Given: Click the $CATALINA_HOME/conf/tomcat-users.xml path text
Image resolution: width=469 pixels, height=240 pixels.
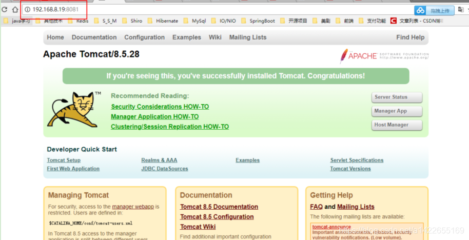Looking at the screenshot, I should pos(91,223).
